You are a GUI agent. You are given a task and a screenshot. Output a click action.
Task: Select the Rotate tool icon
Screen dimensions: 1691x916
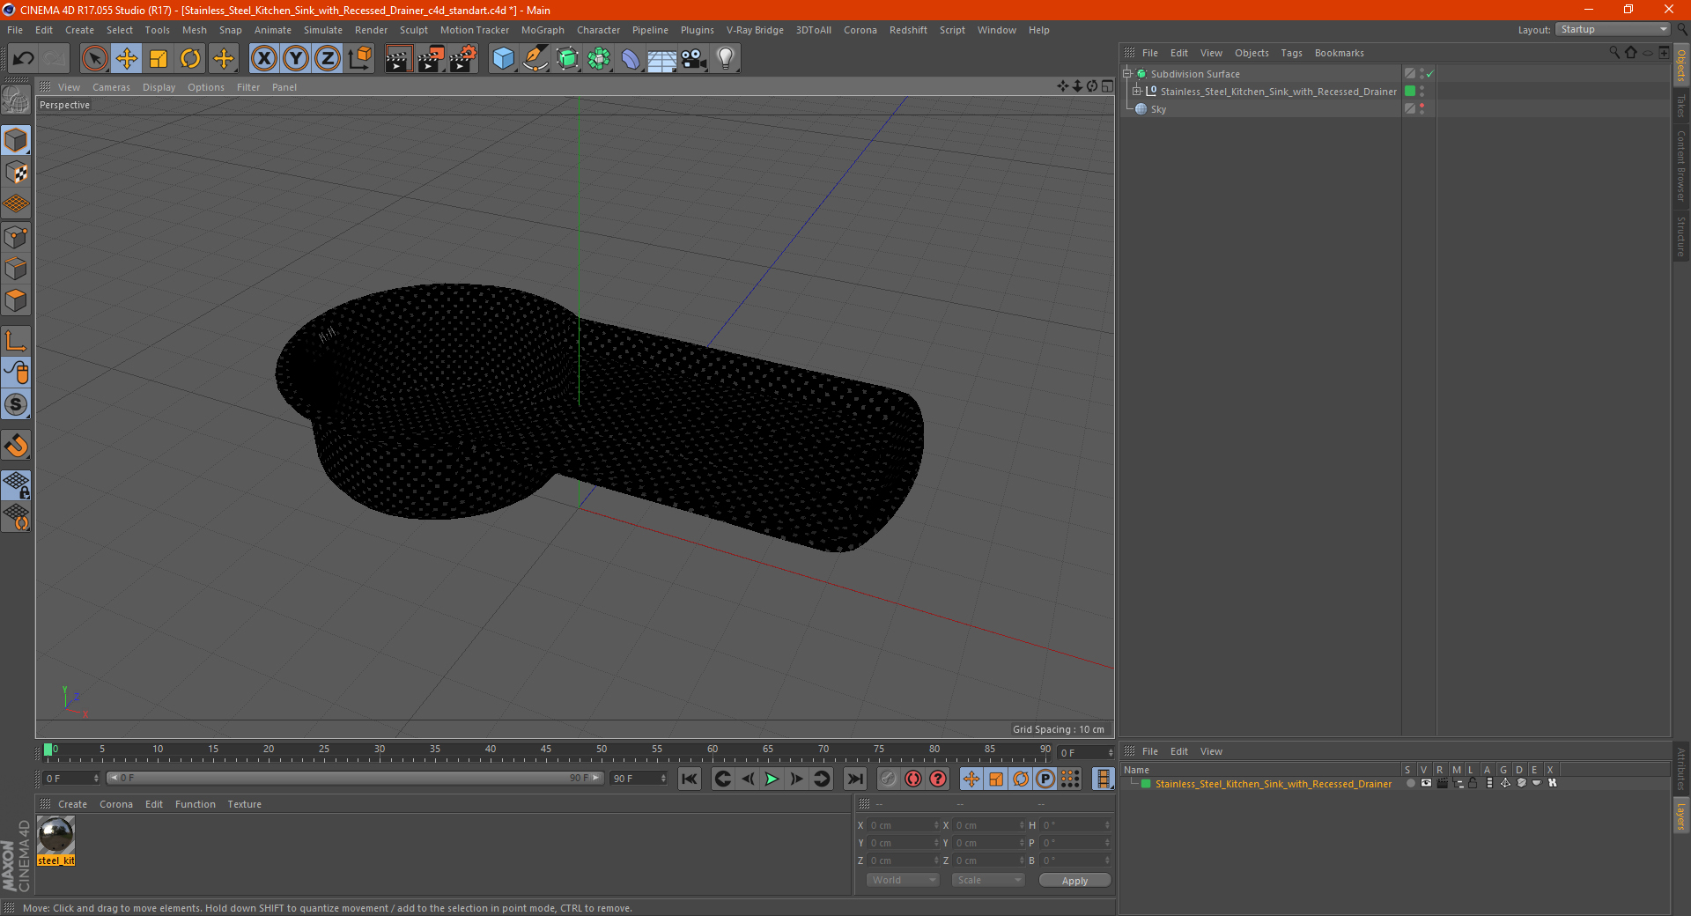coord(190,59)
